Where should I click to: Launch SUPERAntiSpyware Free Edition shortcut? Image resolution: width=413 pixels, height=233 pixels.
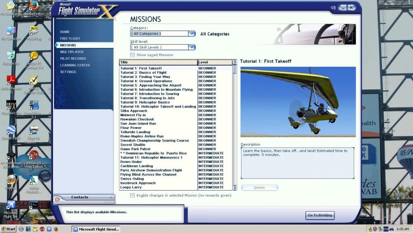tap(34, 160)
